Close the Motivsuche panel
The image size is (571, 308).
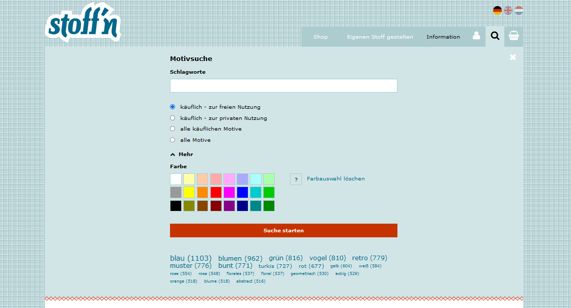tap(512, 57)
